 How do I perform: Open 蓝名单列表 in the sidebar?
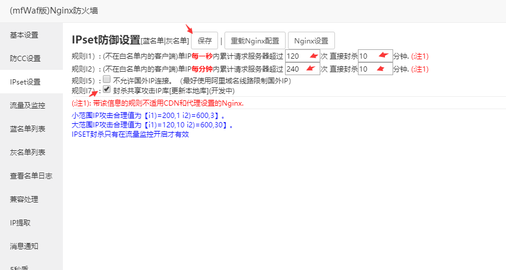tap(28, 129)
